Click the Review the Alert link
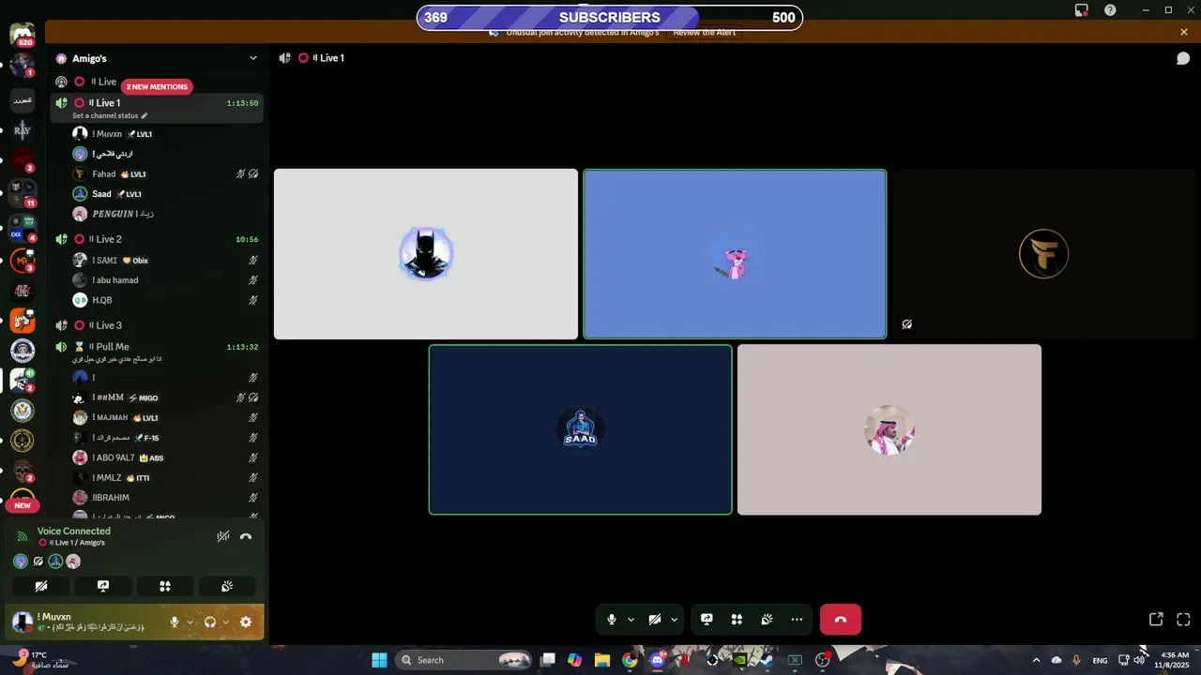The height and width of the screenshot is (675, 1201). coord(704,32)
